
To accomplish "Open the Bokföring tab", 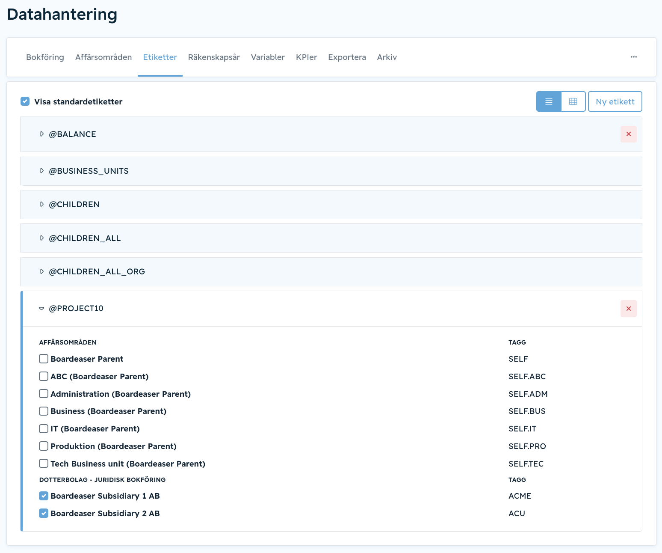I will pos(45,57).
